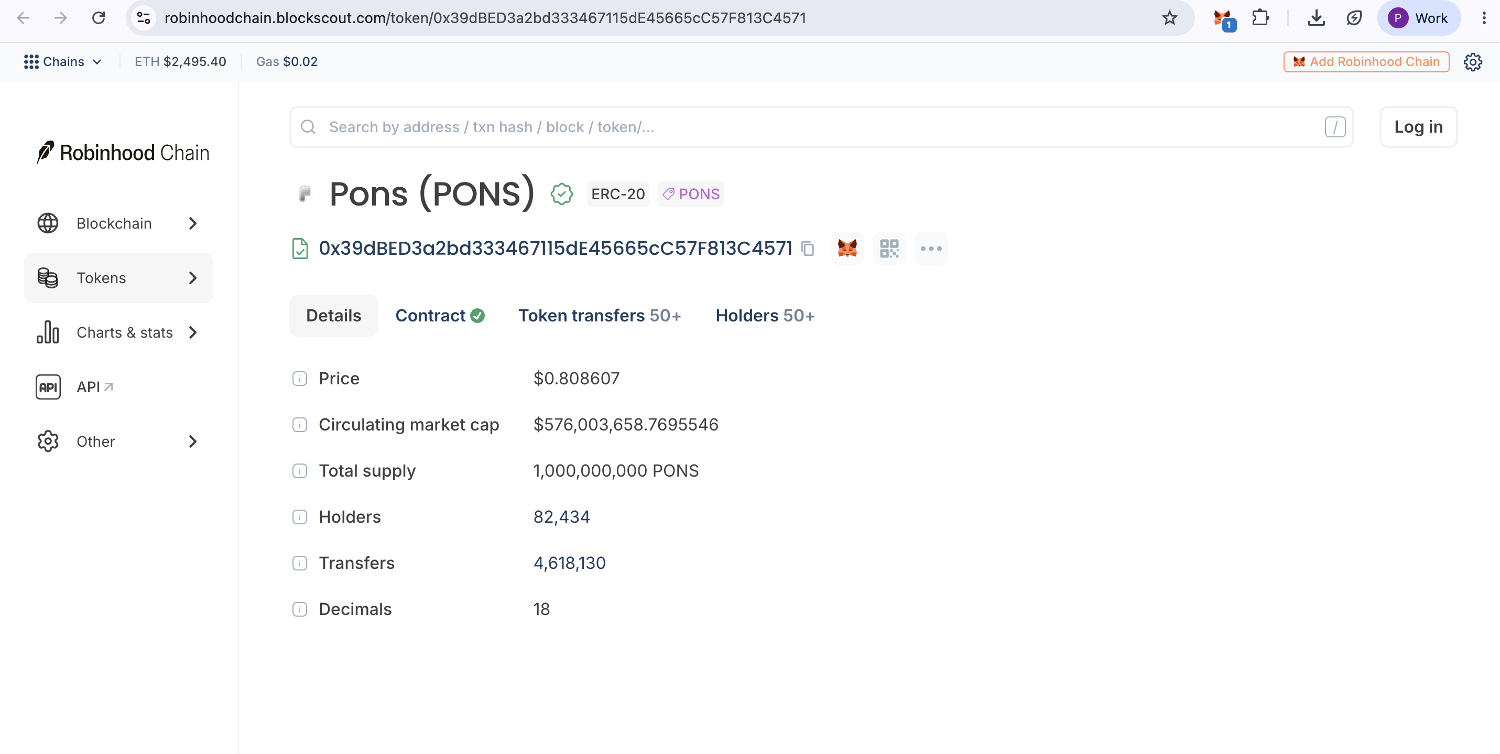Add token to MetaMask via fox icon

coord(847,249)
